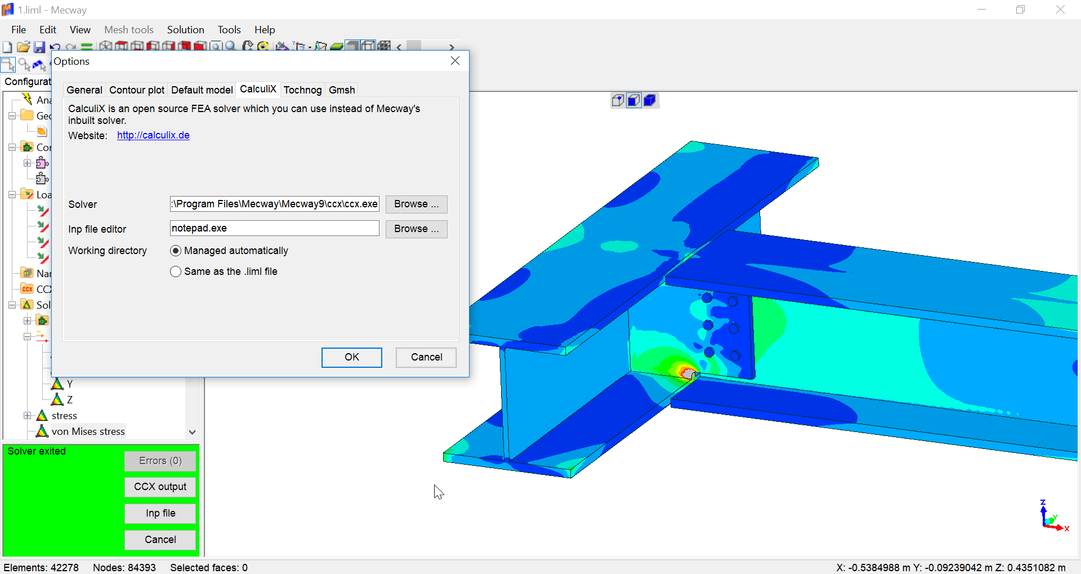Click the green solve bars icon
1081x574 pixels.
[x=87, y=47]
